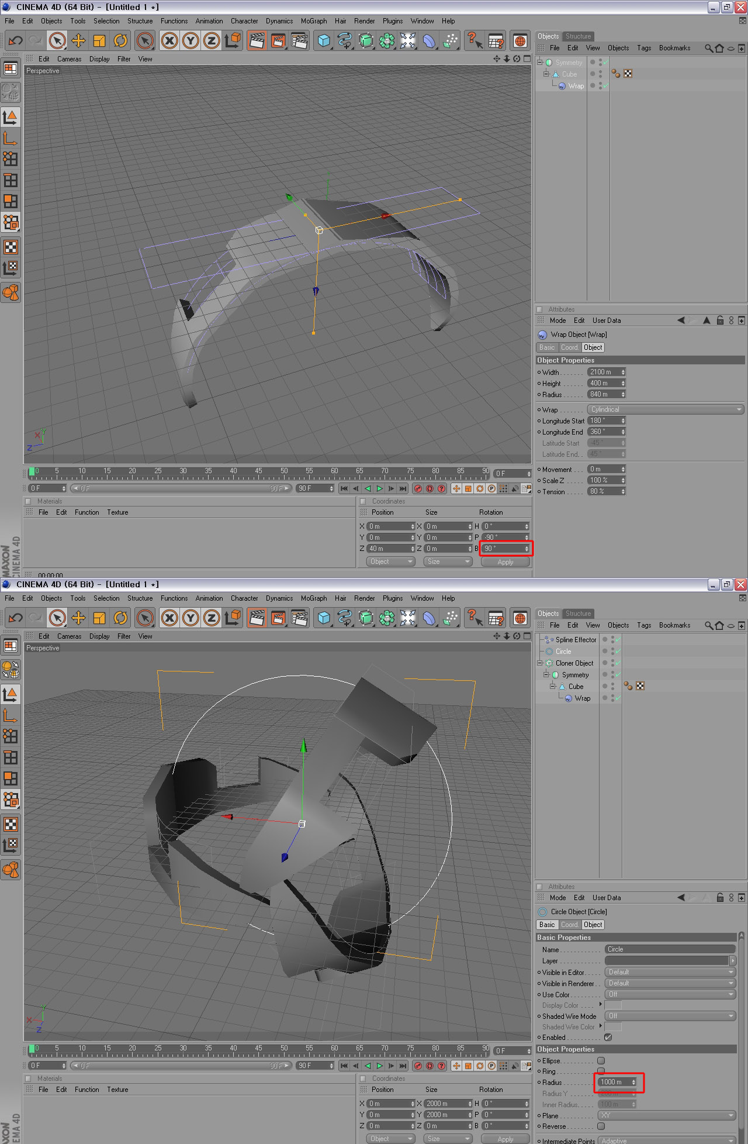Toggle Circle visibility dots in bottom Objects list
The width and height of the screenshot is (748, 1144).
pyautogui.click(x=612, y=652)
